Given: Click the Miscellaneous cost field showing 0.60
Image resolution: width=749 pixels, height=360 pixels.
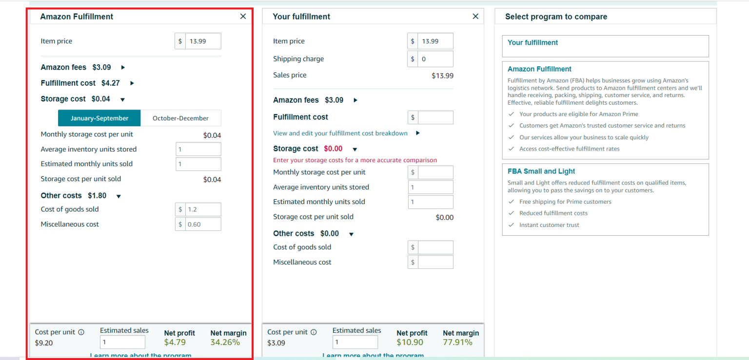Looking at the screenshot, I should click(x=202, y=224).
